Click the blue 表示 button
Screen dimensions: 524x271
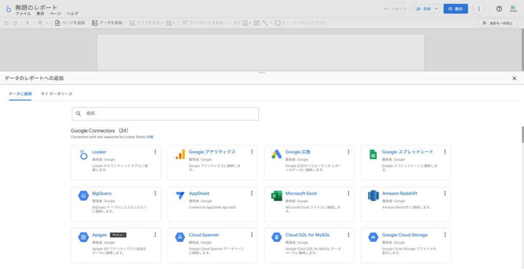point(455,9)
